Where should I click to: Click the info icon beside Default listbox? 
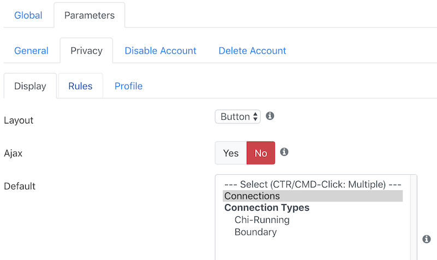[x=427, y=239]
